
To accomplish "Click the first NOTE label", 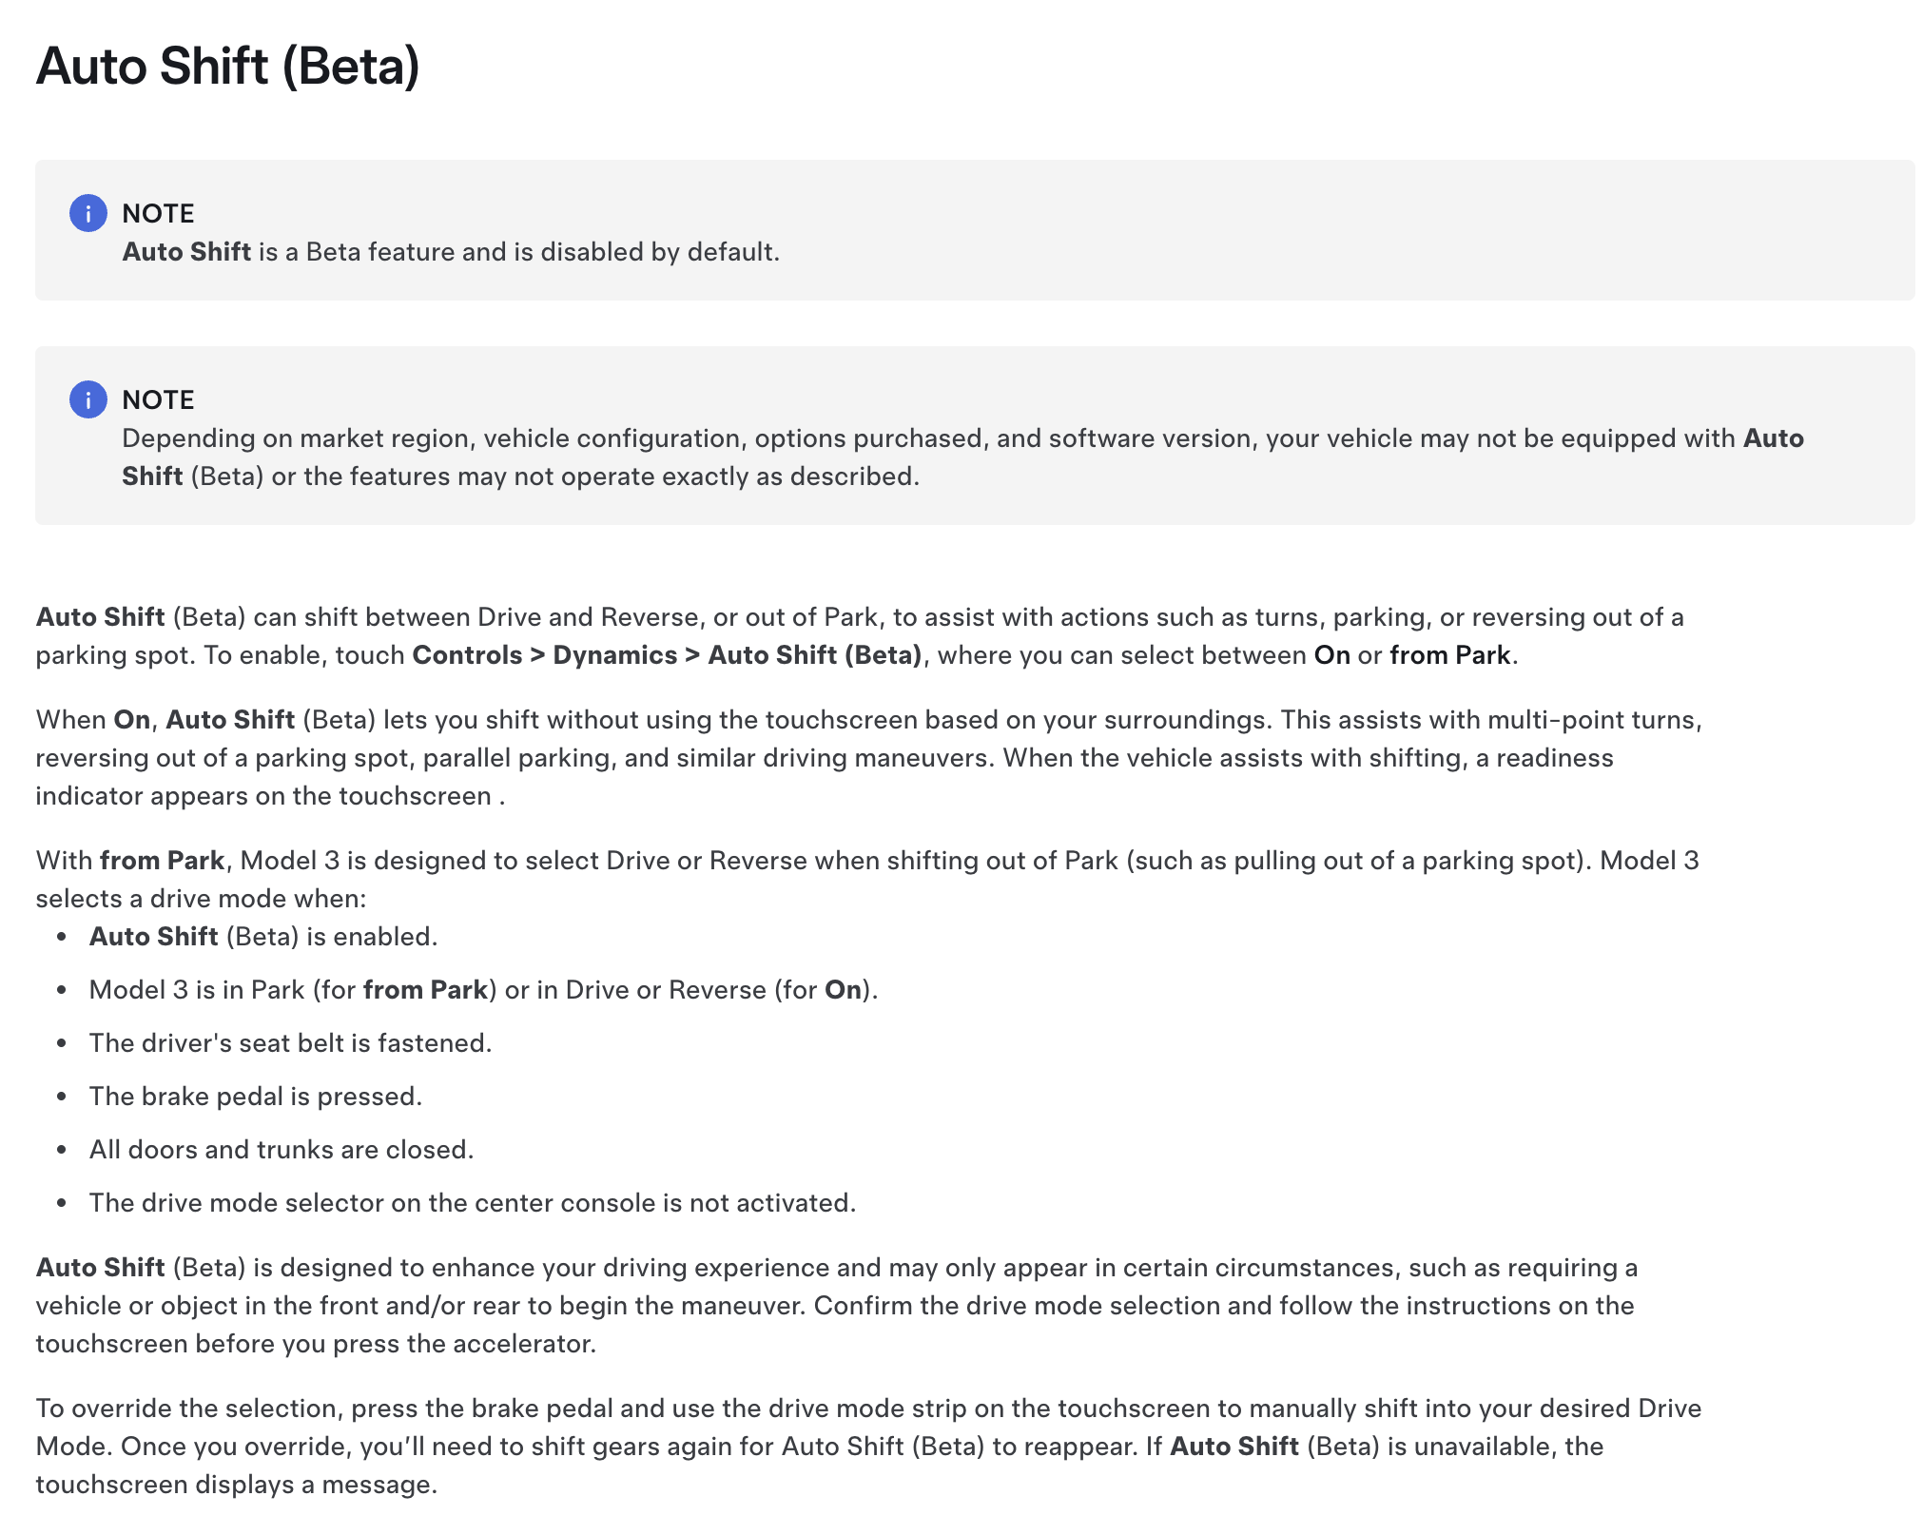I will click(158, 213).
